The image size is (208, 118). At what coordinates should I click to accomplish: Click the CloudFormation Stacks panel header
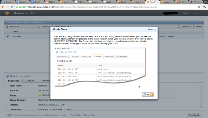click(x=104, y=22)
